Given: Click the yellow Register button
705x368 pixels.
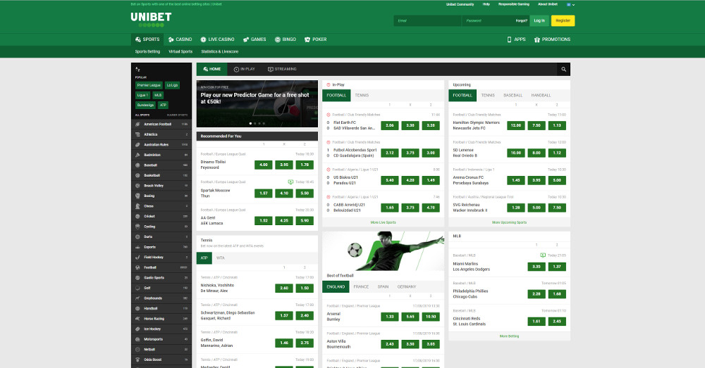Looking at the screenshot, I should pyautogui.click(x=563, y=20).
